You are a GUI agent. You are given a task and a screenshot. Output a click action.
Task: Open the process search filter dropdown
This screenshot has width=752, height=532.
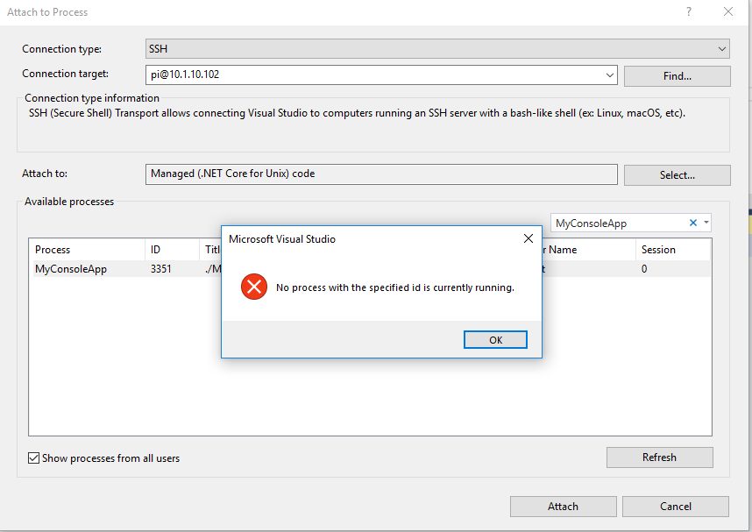[x=705, y=223]
